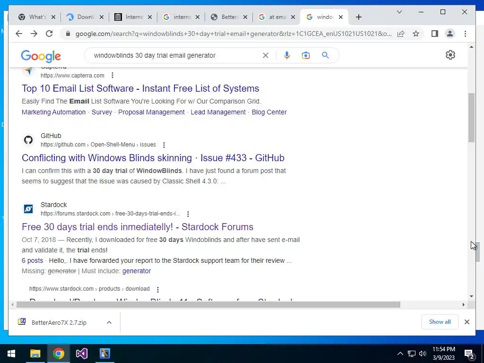Open the Proposal Management sitelink
Screen dimensions: 484x363
[151, 112]
